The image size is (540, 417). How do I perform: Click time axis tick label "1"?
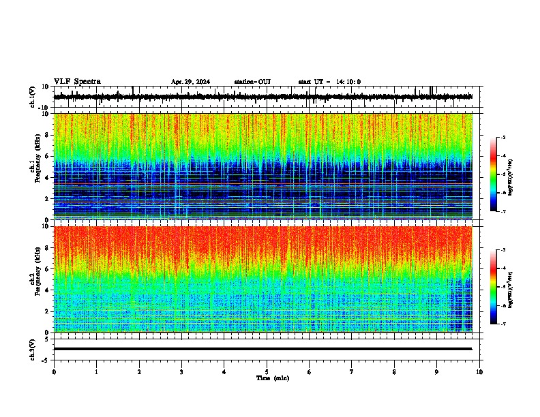pos(96,372)
